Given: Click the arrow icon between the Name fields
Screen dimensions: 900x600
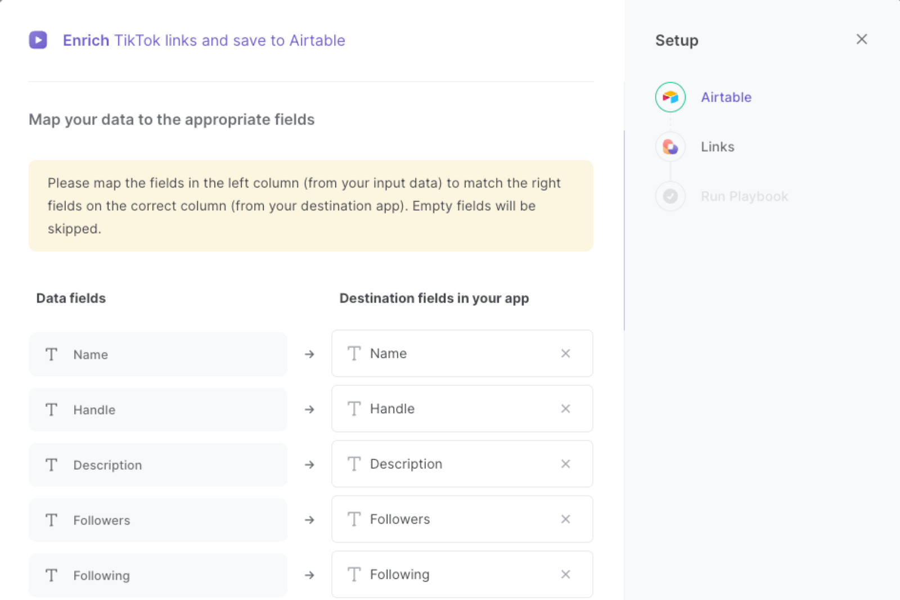Looking at the screenshot, I should 309,354.
